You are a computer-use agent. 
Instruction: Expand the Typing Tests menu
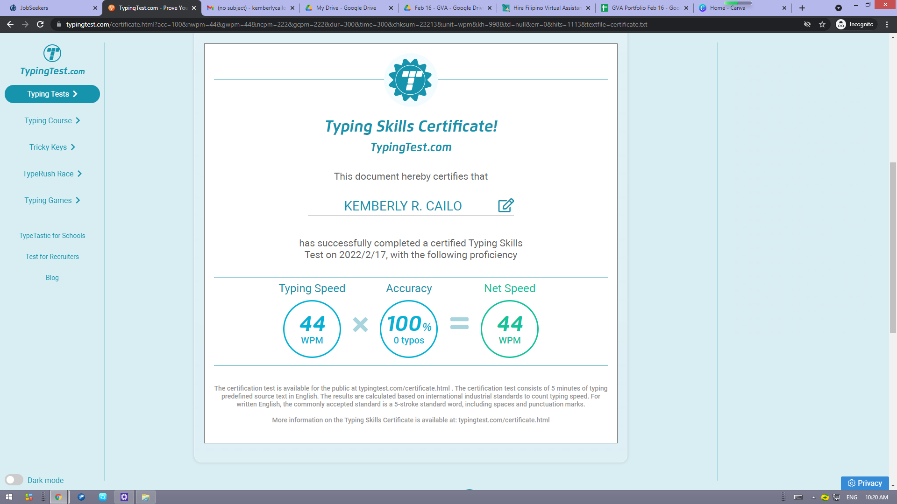(x=52, y=94)
